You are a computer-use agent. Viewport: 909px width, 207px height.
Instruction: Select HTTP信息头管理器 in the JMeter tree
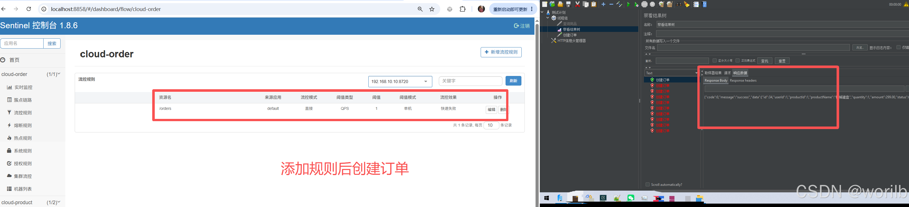pyautogui.click(x=571, y=41)
